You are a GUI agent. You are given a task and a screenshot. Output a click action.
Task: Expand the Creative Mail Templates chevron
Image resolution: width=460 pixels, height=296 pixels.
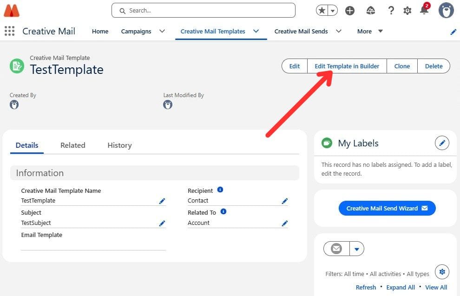tap(256, 31)
